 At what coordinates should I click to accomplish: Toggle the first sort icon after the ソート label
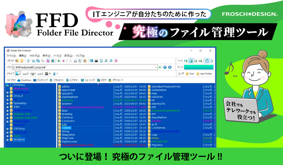[x=186, y=61]
